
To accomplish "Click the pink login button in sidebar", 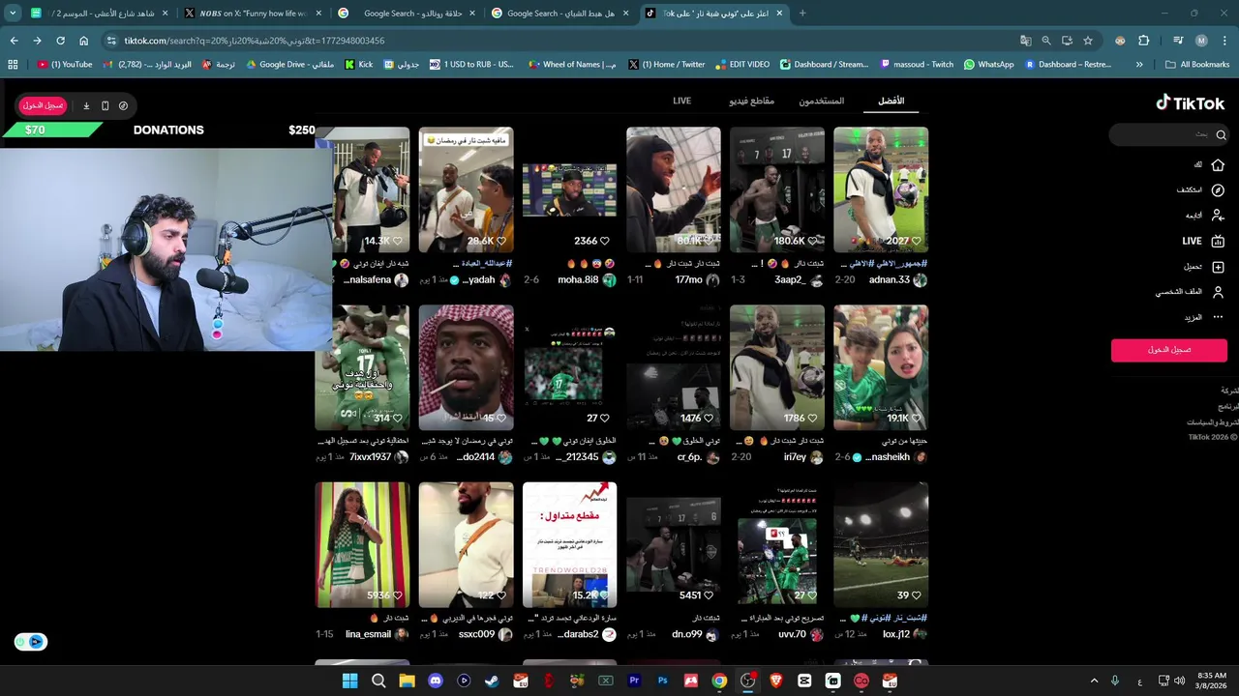I will tap(1168, 350).
